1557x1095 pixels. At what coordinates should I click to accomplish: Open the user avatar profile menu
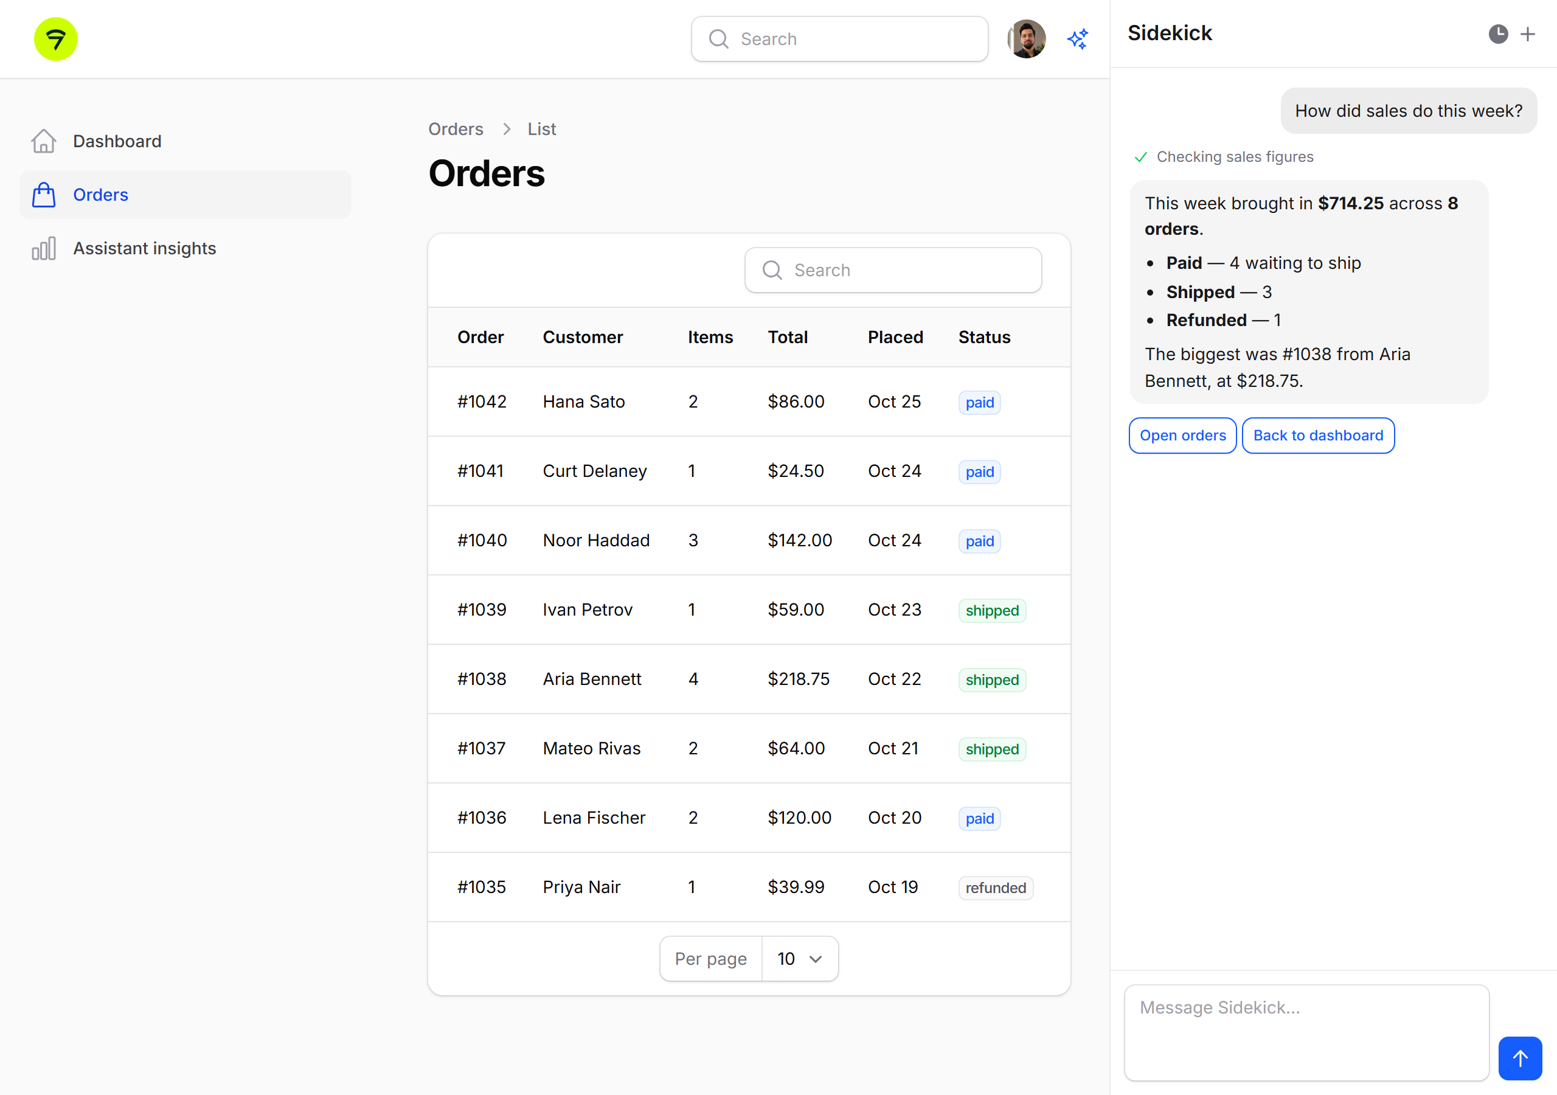click(1026, 40)
